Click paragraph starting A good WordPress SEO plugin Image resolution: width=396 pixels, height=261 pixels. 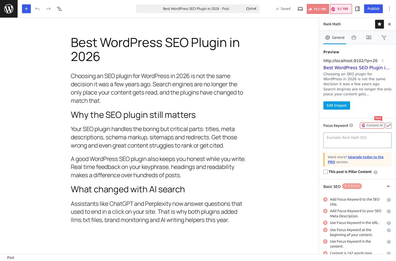pyautogui.click(x=158, y=167)
